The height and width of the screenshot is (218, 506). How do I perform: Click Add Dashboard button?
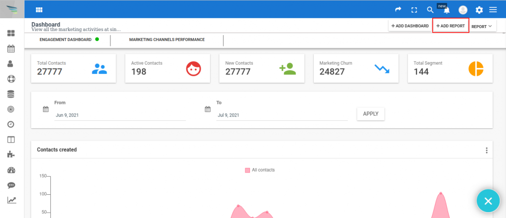[x=410, y=26]
